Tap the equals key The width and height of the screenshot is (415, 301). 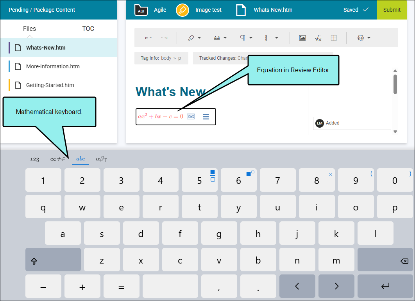tap(122, 286)
